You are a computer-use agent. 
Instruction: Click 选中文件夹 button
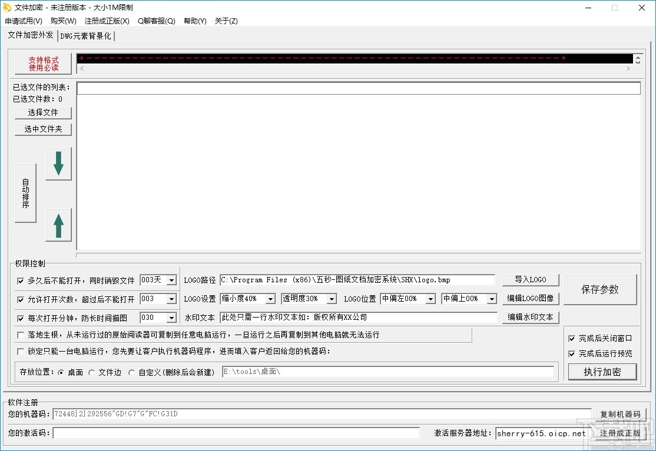(x=43, y=129)
